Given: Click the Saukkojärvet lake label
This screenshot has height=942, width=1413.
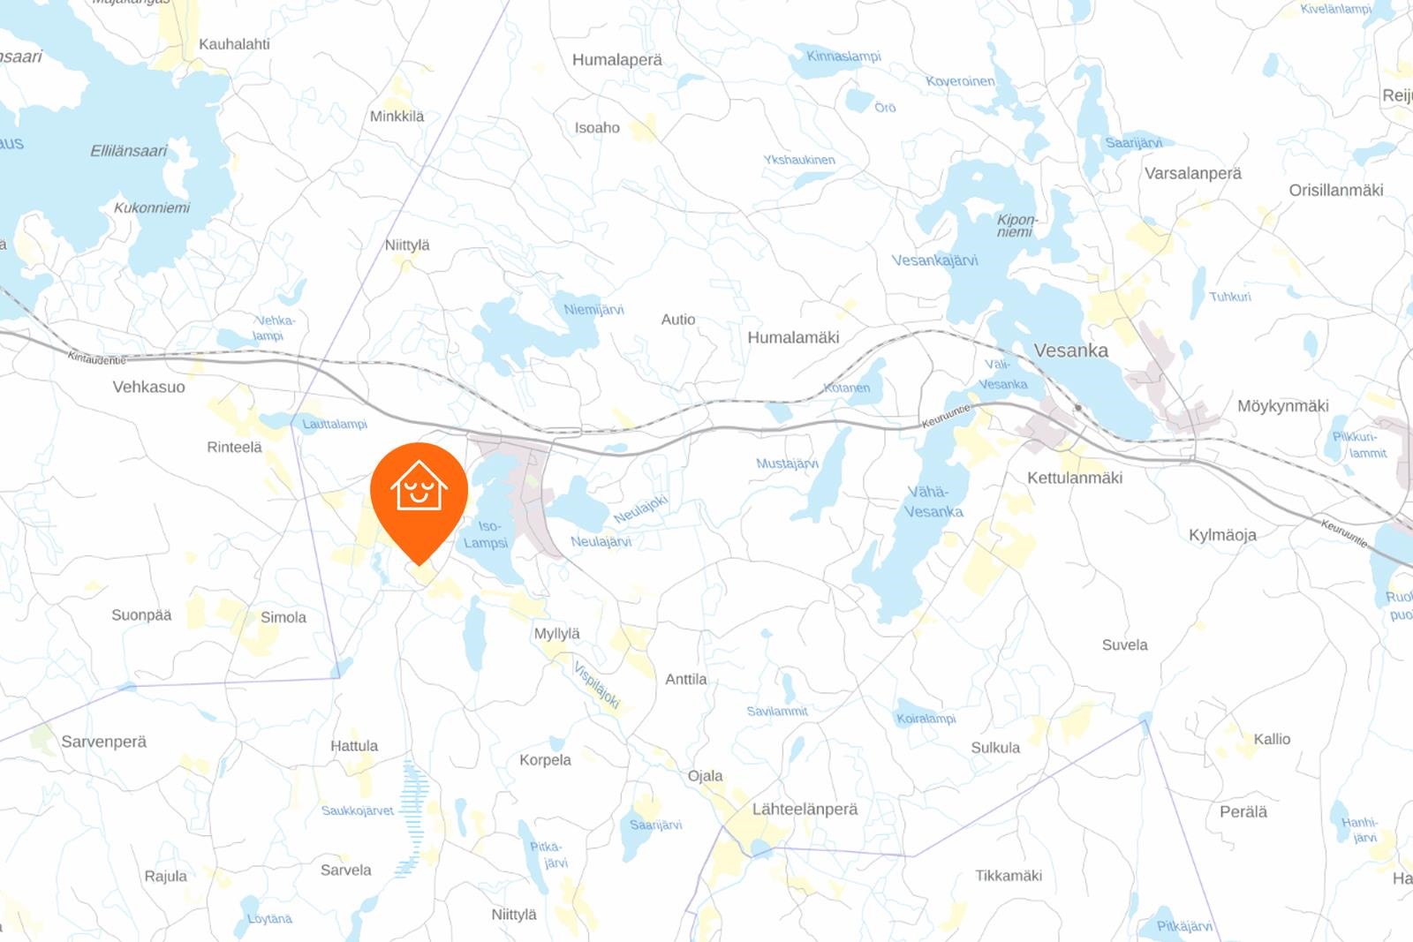Looking at the screenshot, I should pos(357,810).
